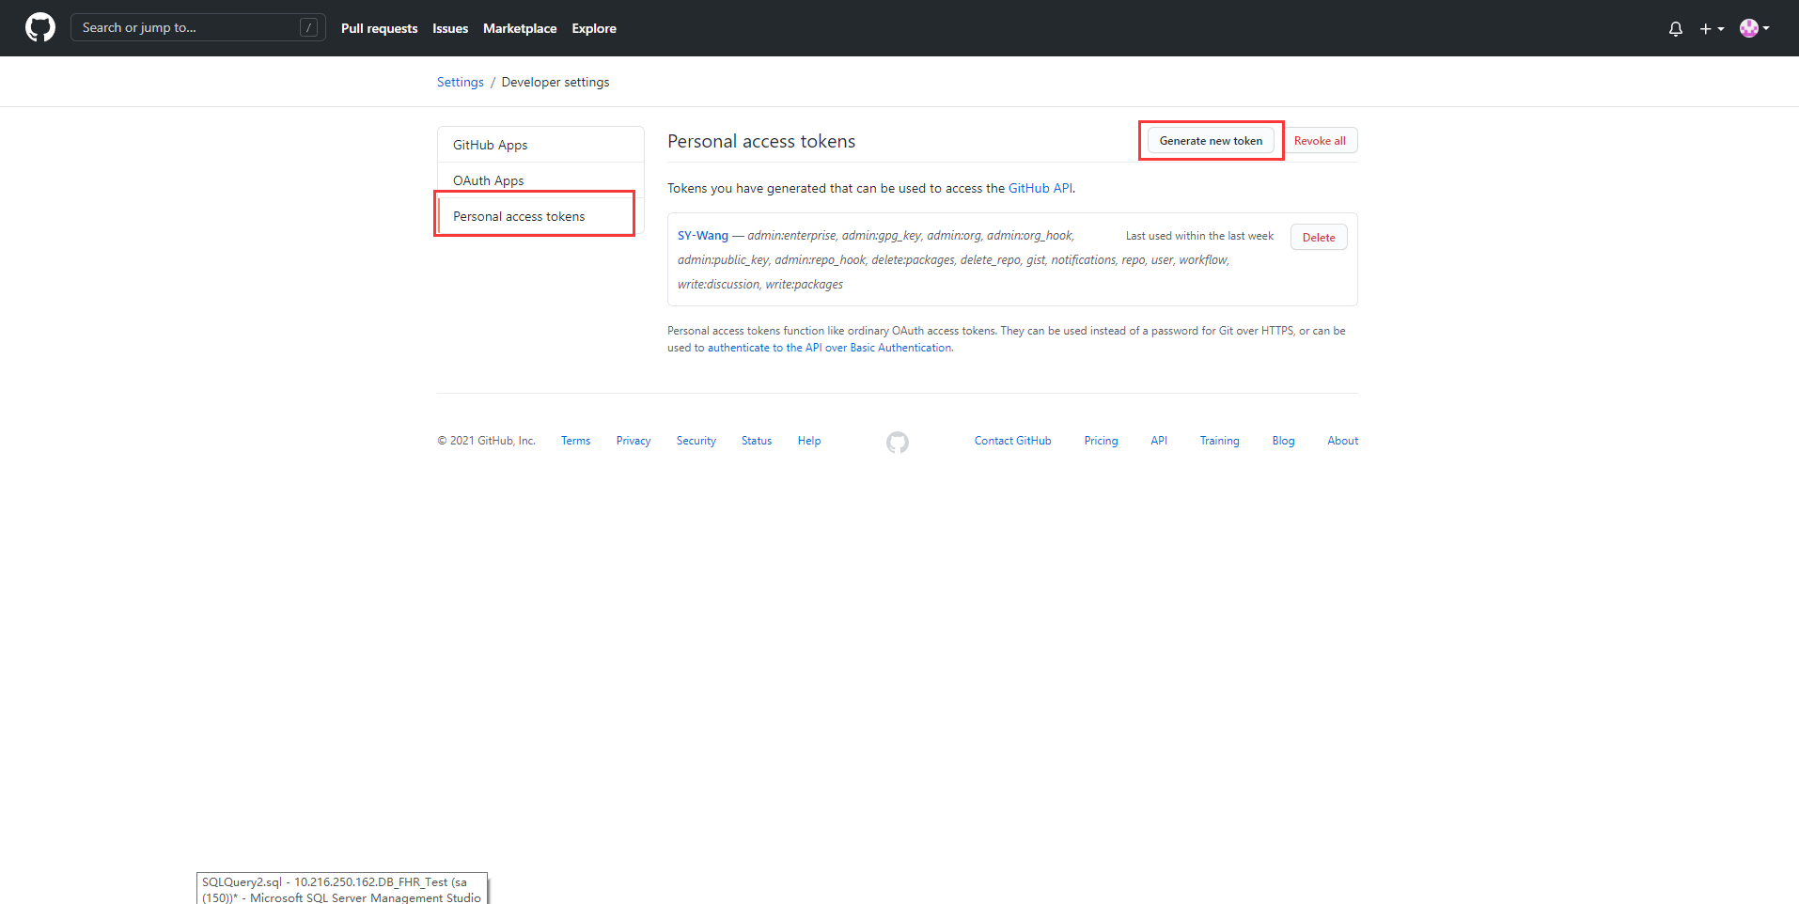Click the slash shortcut key icon in search
The width and height of the screenshot is (1799, 904).
coord(308,28)
